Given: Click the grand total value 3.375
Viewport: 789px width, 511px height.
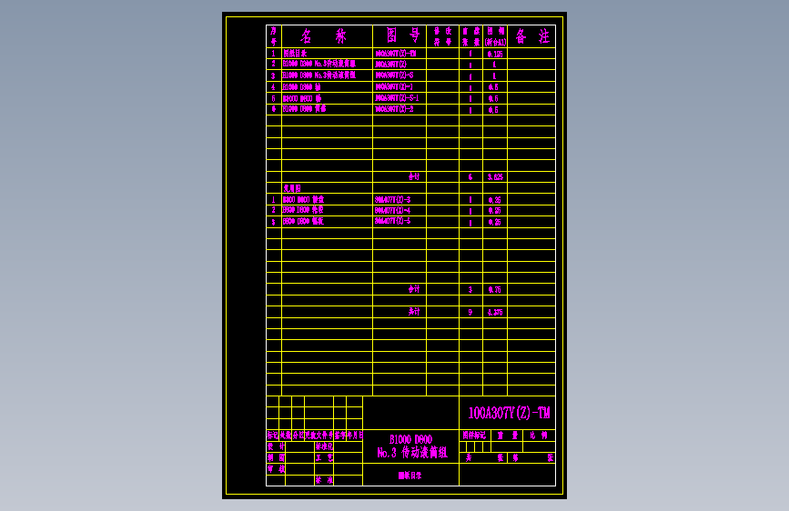Looking at the screenshot, I should click(495, 313).
